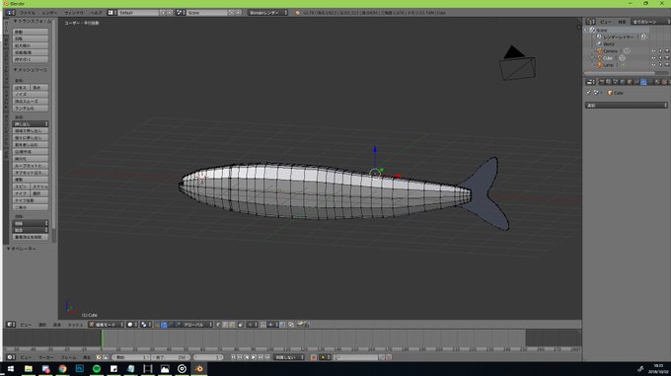Open the ウィンドウ menu
Viewport: 671px width, 376px height.
pyautogui.click(x=74, y=13)
